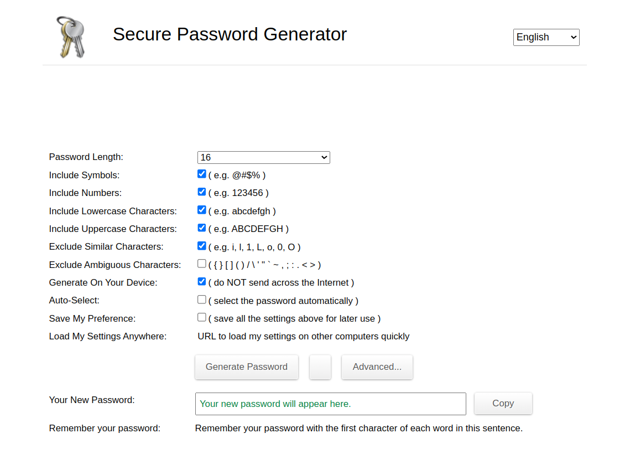Image resolution: width=630 pixels, height=454 pixels.
Task: Enable the Auto-Select checkbox
Action: (202, 300)
